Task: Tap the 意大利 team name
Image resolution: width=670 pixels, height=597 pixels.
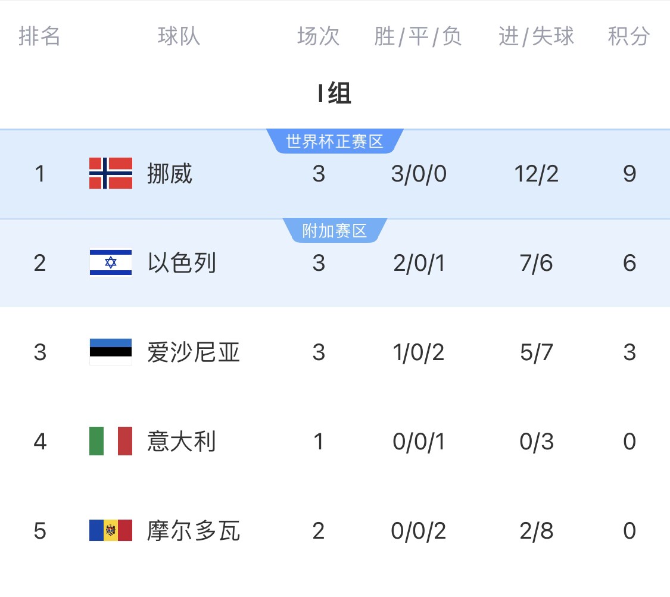Action: click(x=182, y=442)
